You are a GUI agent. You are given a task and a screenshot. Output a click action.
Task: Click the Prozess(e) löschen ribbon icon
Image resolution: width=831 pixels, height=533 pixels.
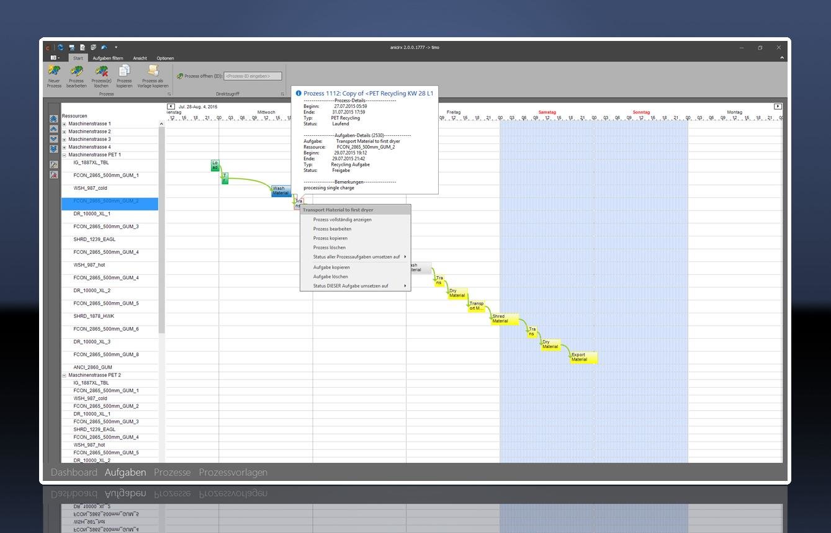point(101,71)
